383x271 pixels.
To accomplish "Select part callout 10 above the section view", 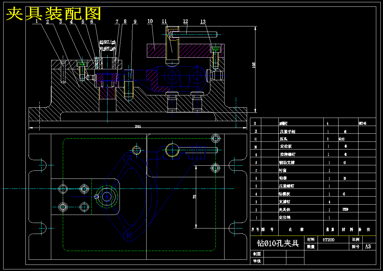I will coord(150,21).
